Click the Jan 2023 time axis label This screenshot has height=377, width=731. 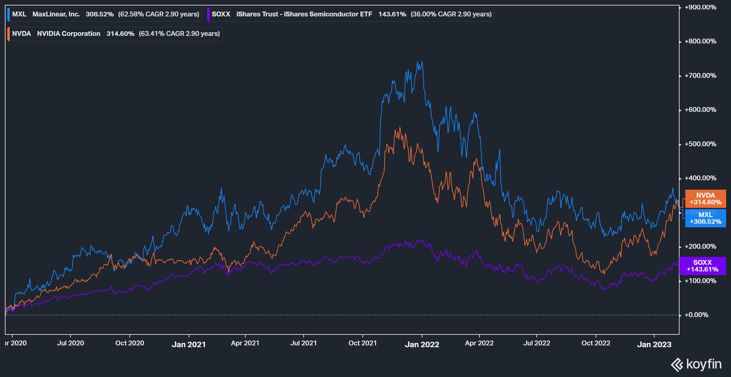click(x=654, y=344)
